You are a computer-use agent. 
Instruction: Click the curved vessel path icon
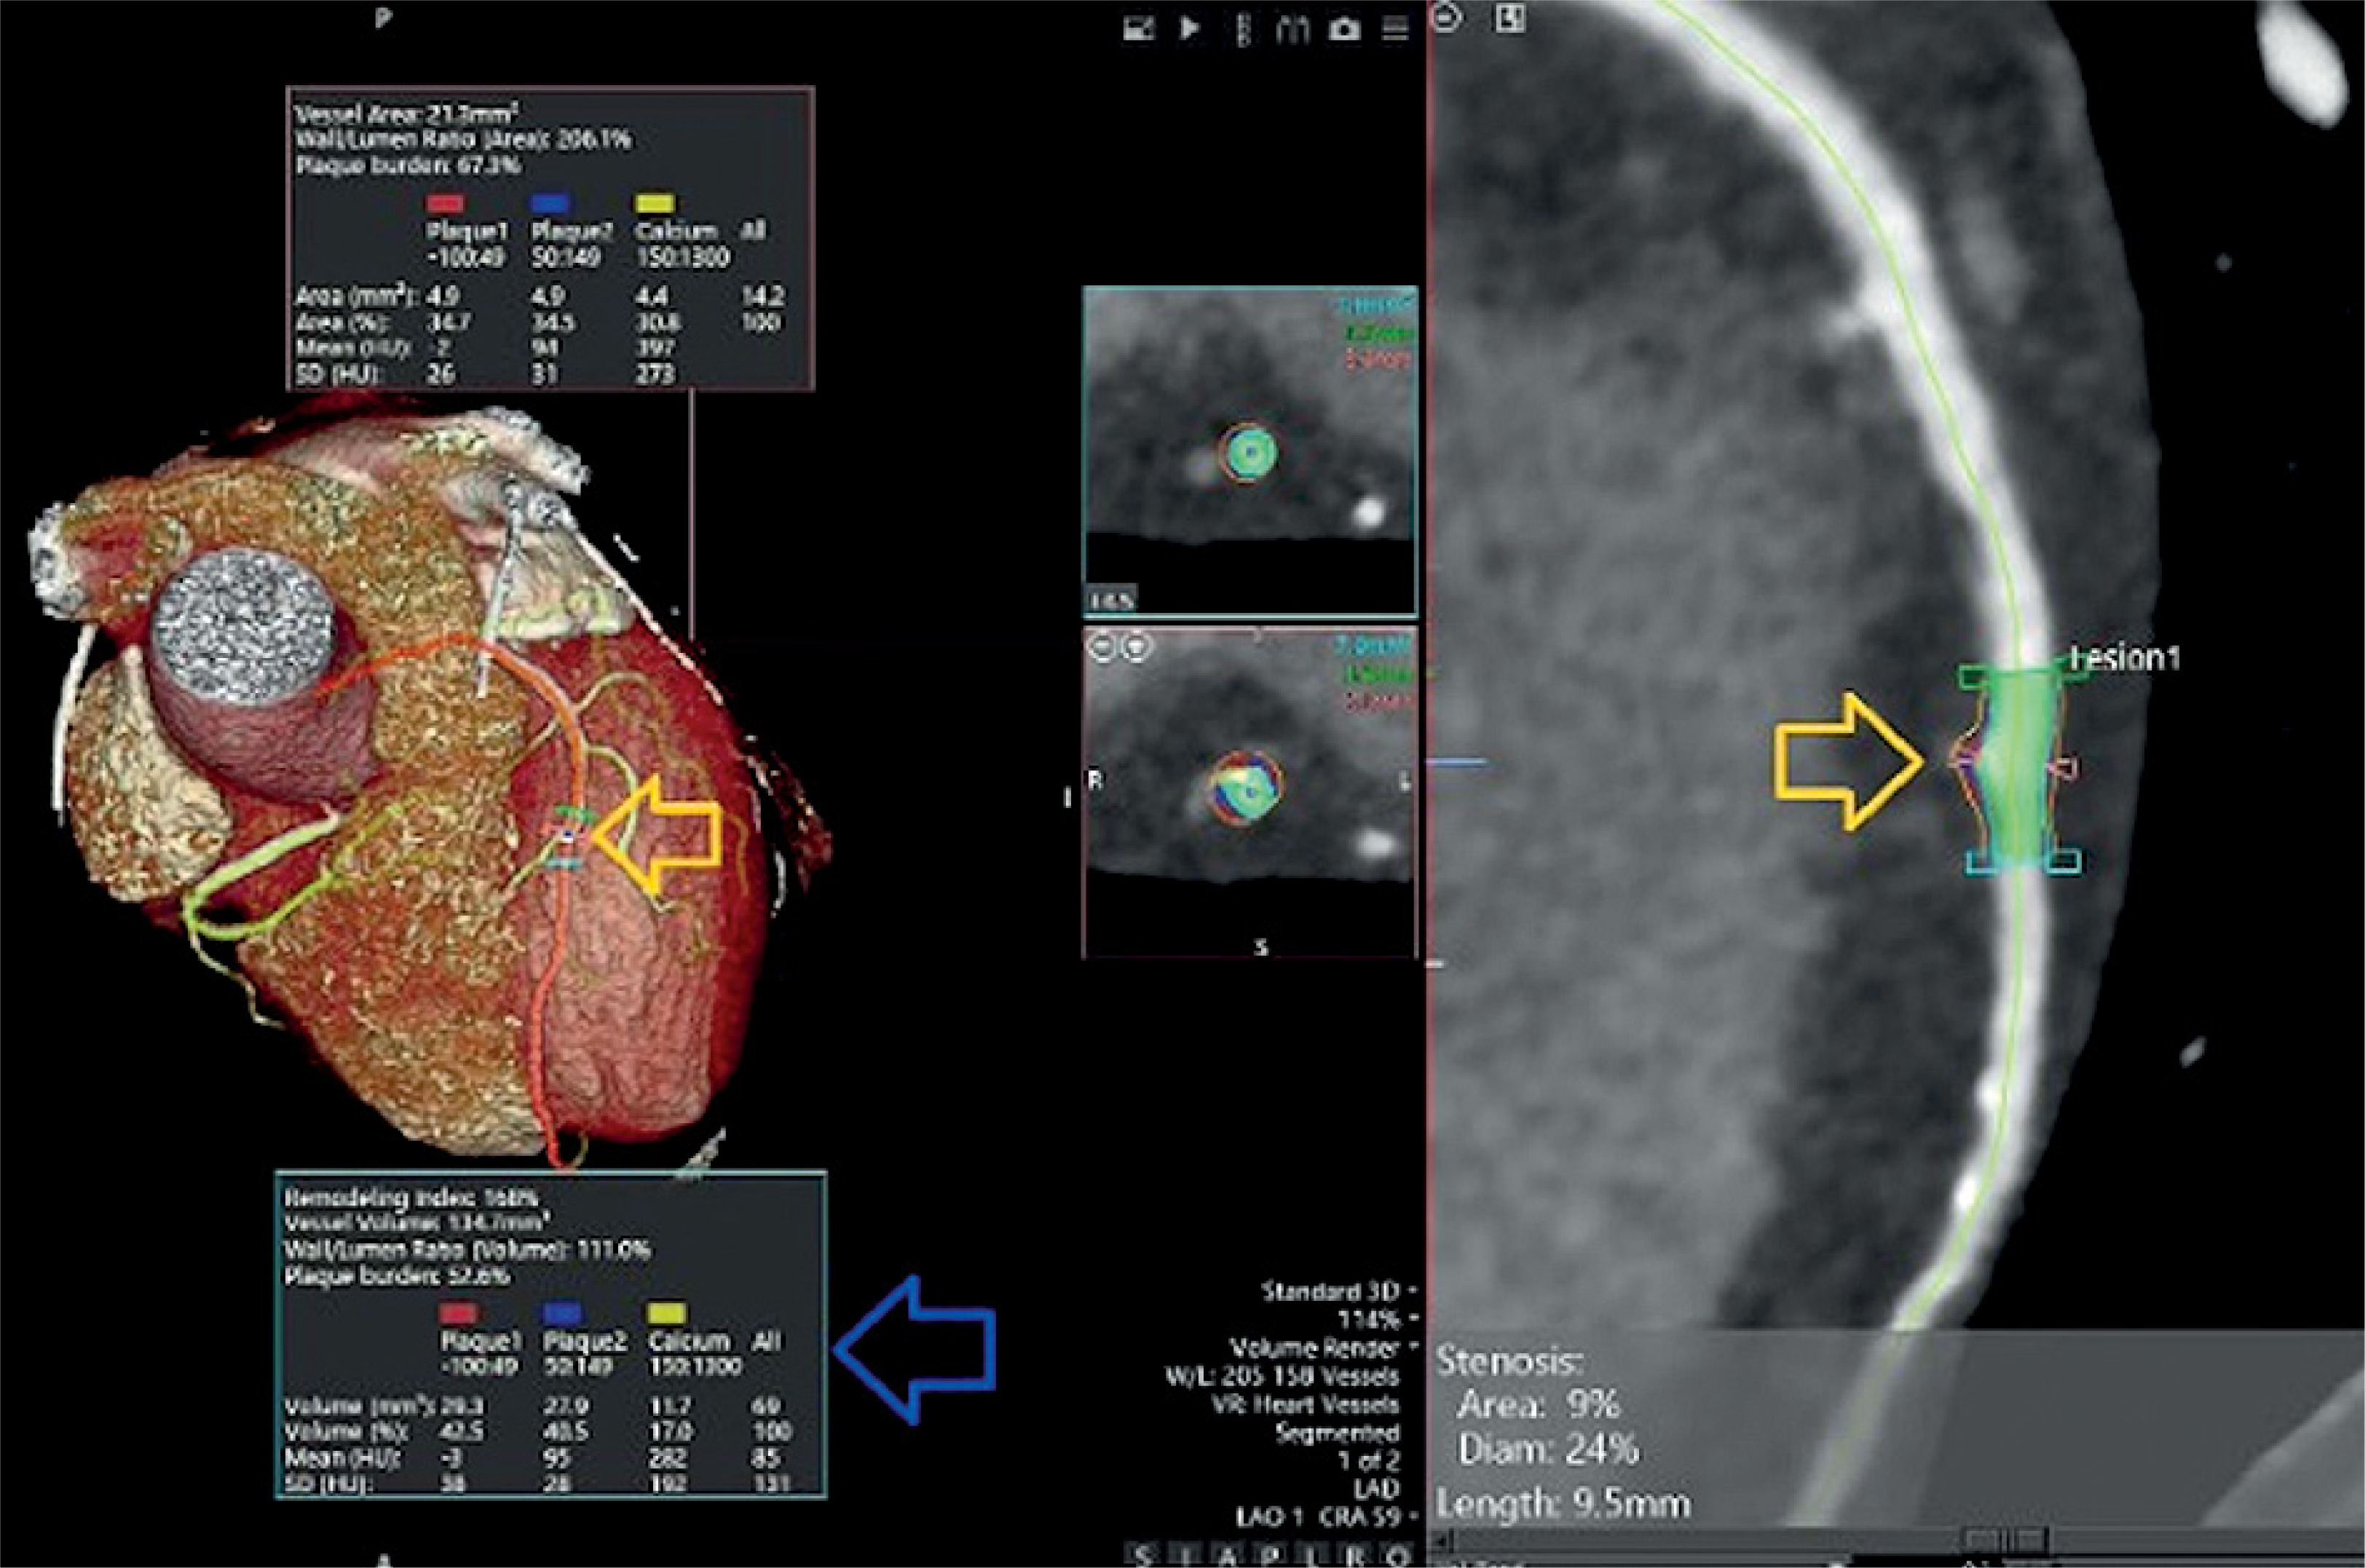tap(1293, 29)
